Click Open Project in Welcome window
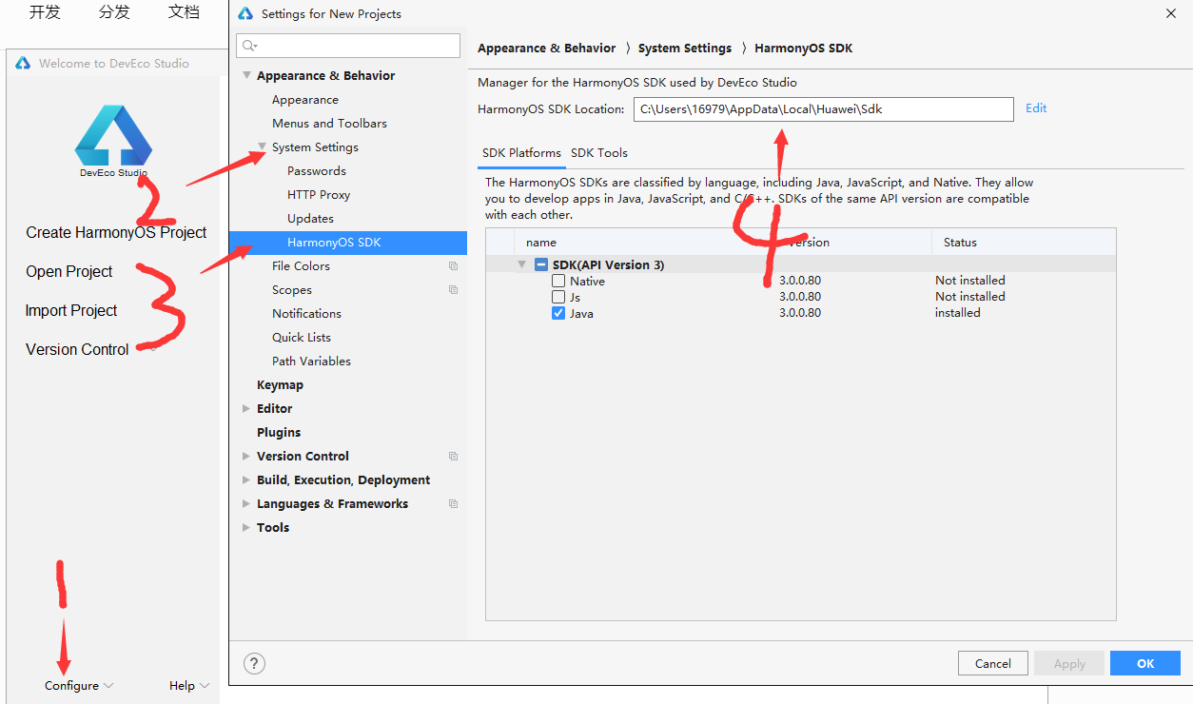1193x704 pixels. tap(69, 272)
